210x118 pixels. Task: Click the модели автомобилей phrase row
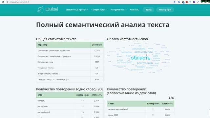(140, 109)
